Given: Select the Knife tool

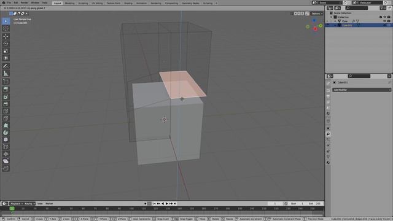Looking at the screenshot, I should [6, 118].
